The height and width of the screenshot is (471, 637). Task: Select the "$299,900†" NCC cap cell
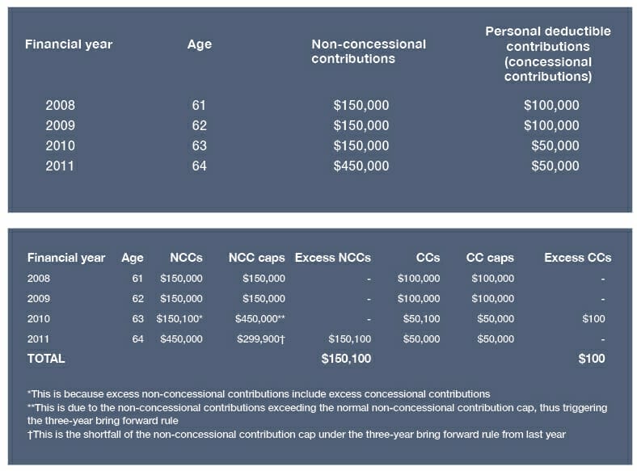click(259, 339)
